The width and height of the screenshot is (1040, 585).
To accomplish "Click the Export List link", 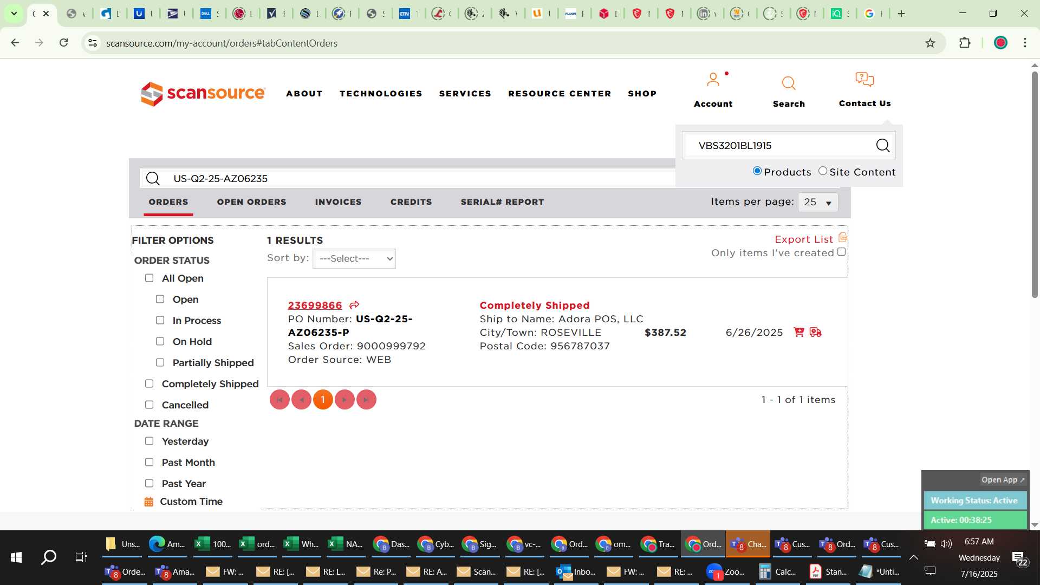I will (804, 239).
